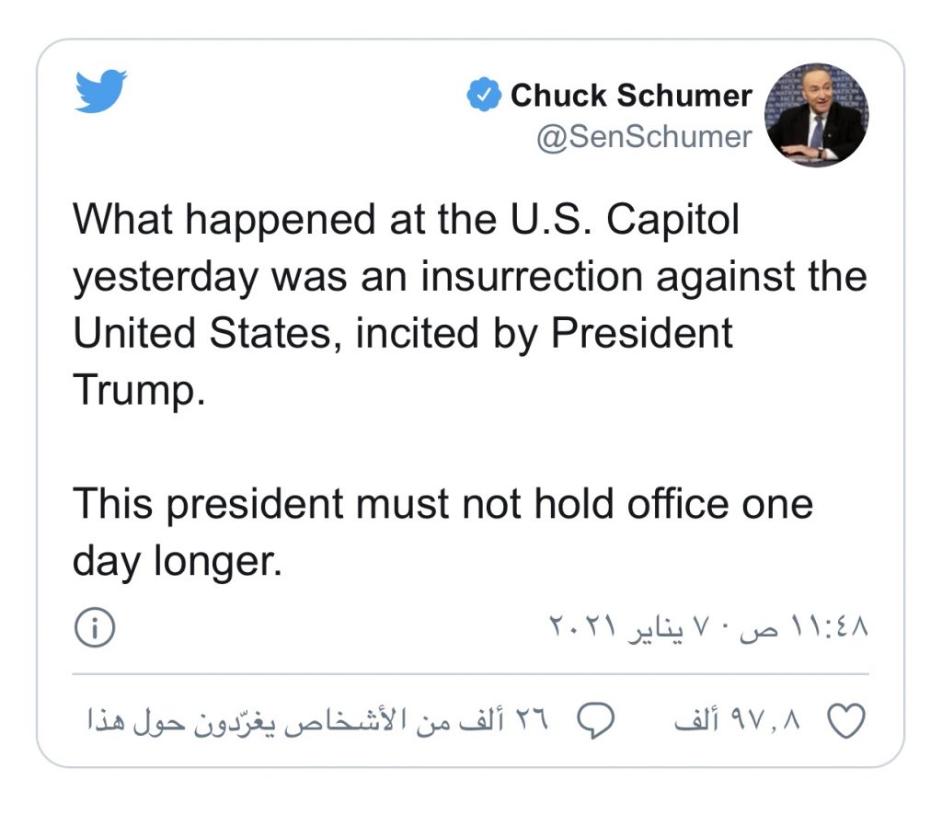Click the words "day longer." in tweet
This screenshot has width=942, height=814.
pos(177,559)
